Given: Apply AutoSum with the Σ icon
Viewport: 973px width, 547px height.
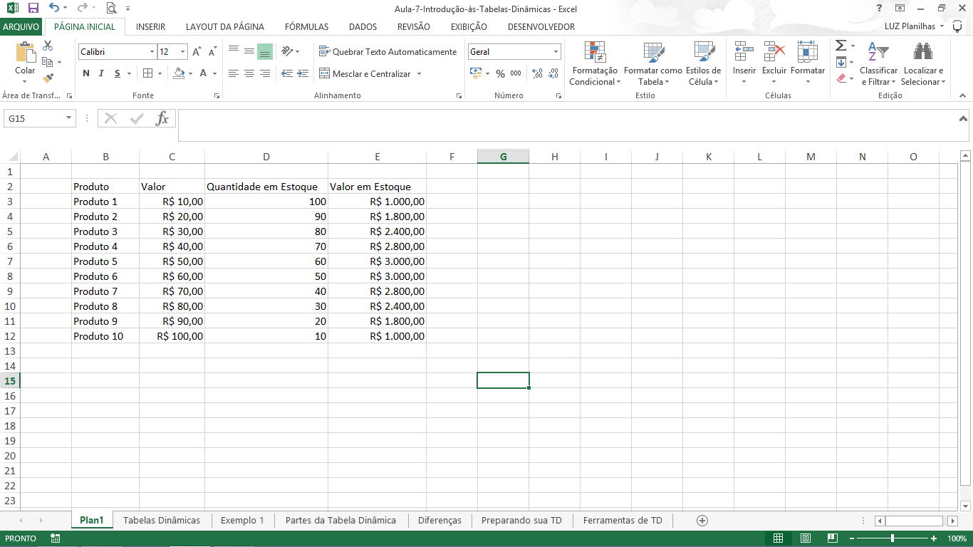Looking at the screenshot, I should pyautogui.click(x=841, y=44).
